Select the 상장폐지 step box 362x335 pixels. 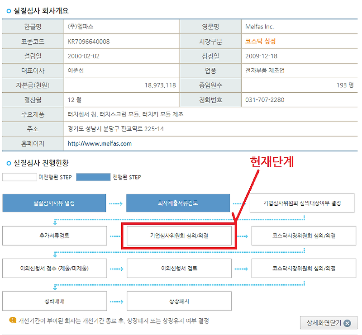click(179, 301)
